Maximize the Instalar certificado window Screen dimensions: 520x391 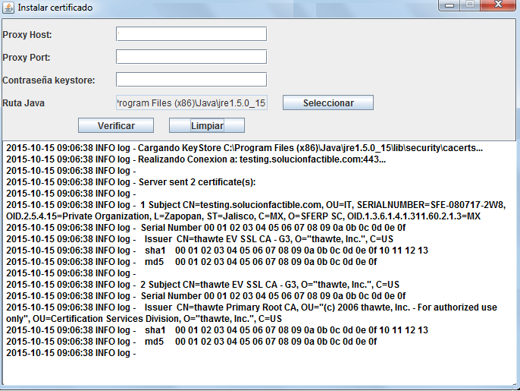pos(470,5)
